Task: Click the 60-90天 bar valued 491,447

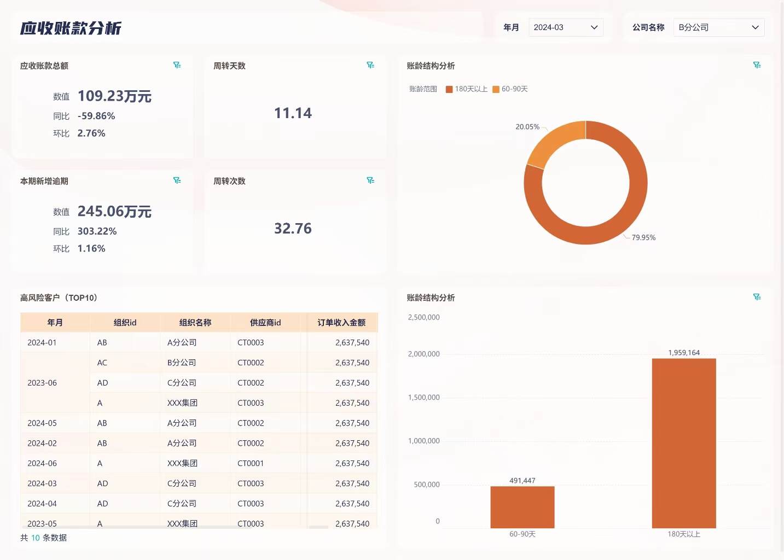Action: click(x=522, y=506)
